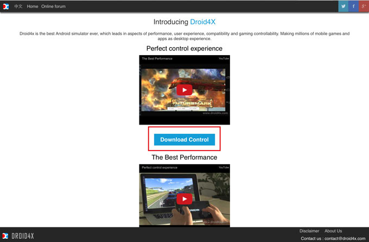Click YouTube label on Futuremark video

coord(224,58)
